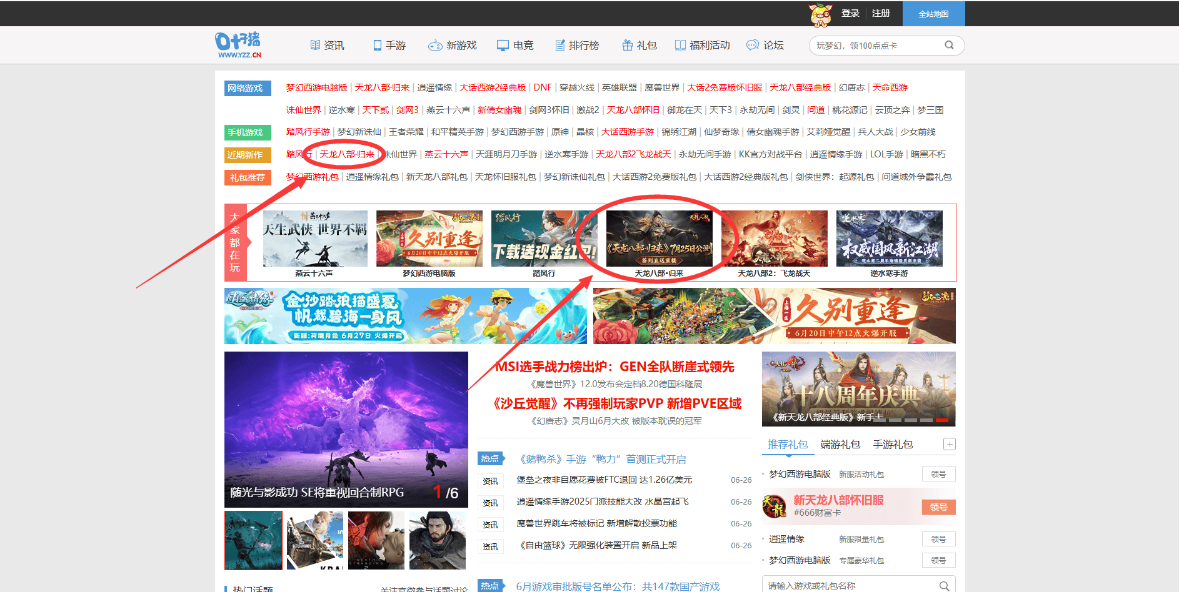Click the 福利活动 book icon
This screenshot has width=1179, height=592.
pyautogui.click(x=680, y=45)
